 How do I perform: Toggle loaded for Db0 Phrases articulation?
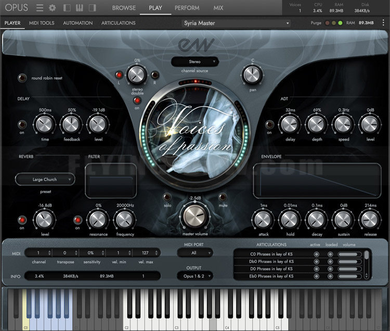[x=330, y=262]
